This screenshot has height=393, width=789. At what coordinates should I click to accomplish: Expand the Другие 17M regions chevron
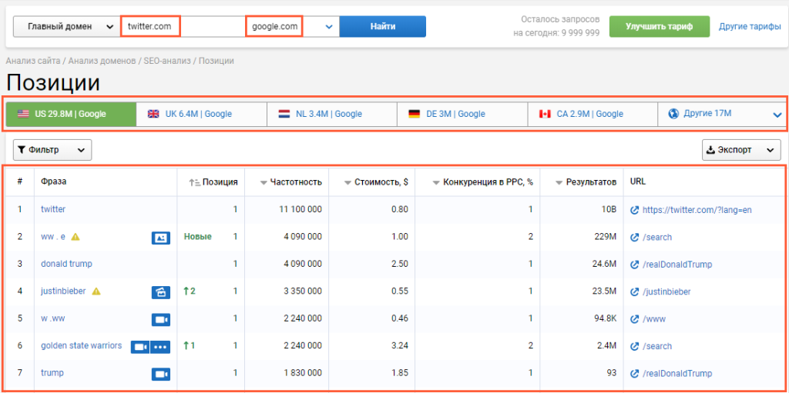tap(777, 115)
